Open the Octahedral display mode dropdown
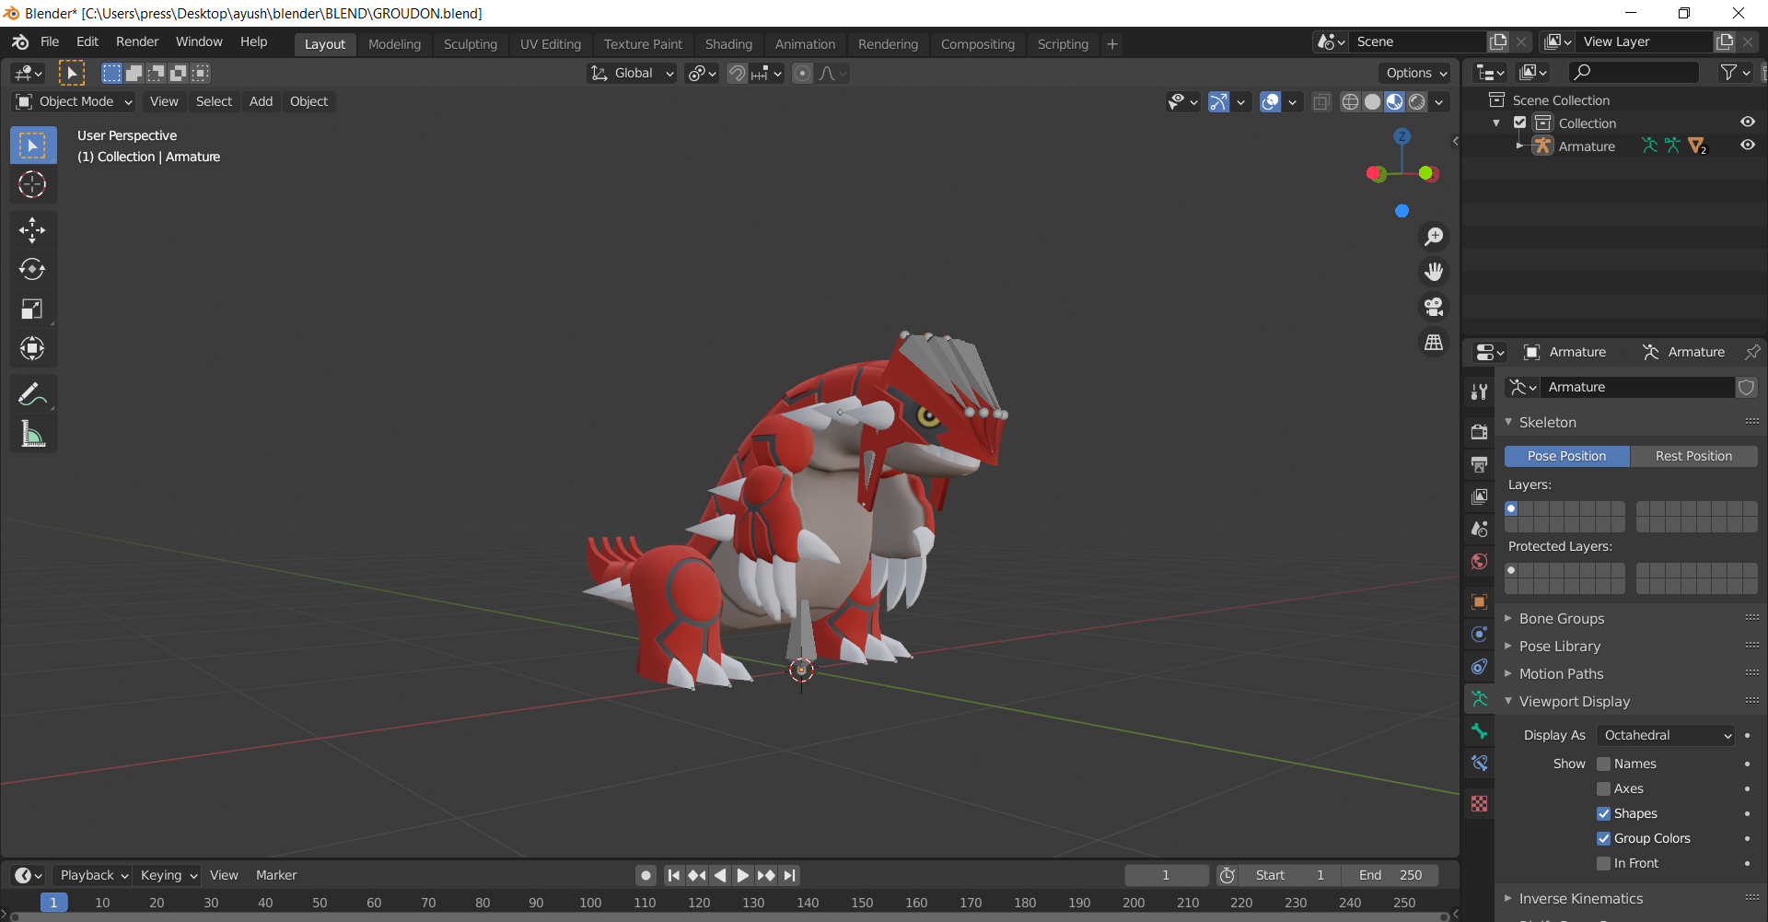This screenshot has width=1768, height=922. click(1665, 735)
